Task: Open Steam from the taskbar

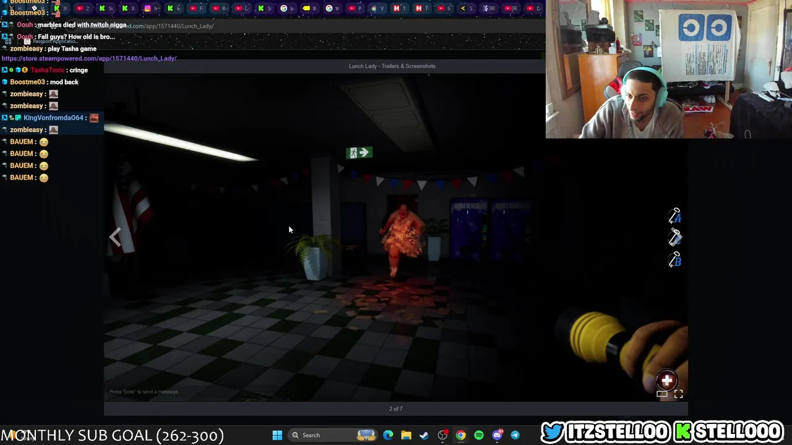Action: click(x=424, y=435)
